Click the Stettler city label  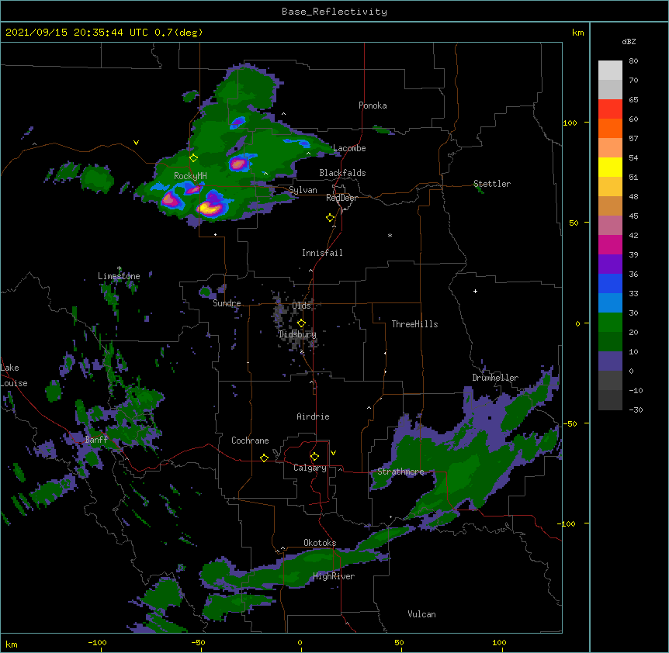coord(492,184)
